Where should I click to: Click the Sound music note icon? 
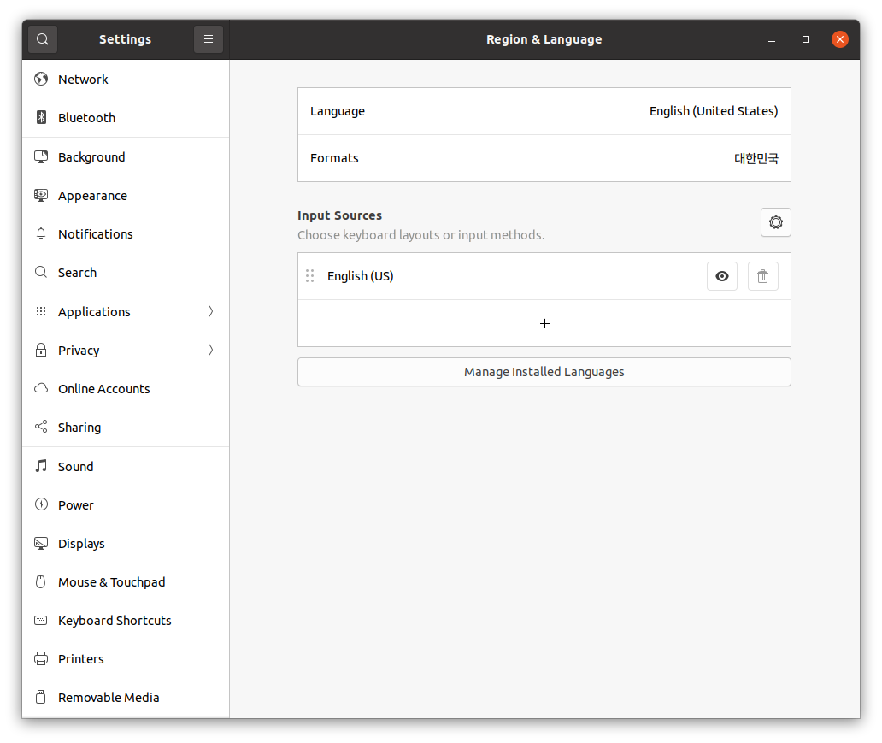[41, 466]
